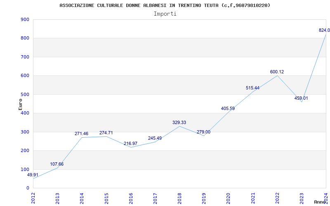This screenshot has height=206, width=330.
Task: Select the 49.91 data label
Action: point(33,175)
